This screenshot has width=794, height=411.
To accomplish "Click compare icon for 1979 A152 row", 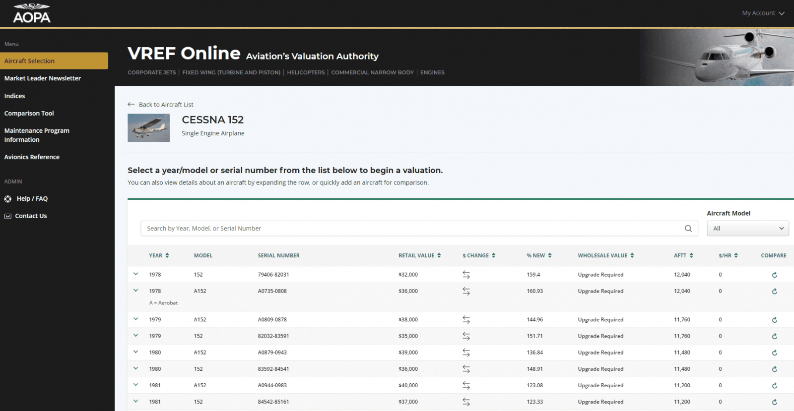I will (774, 320).
